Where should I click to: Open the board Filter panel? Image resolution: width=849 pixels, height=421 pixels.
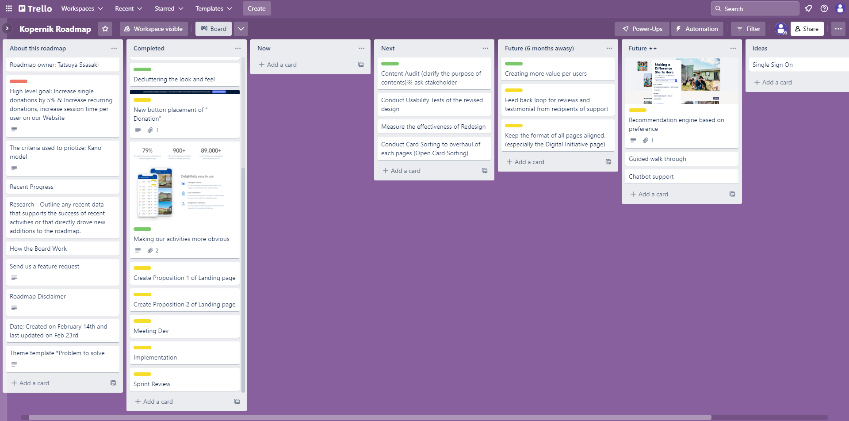point(747,28)
